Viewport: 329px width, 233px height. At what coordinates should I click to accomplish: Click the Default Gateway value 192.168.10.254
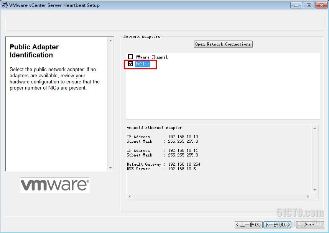click(x=184, y=165)
